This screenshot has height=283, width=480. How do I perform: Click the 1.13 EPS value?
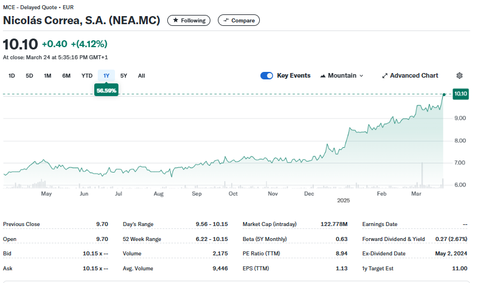[x=341, y=269]
